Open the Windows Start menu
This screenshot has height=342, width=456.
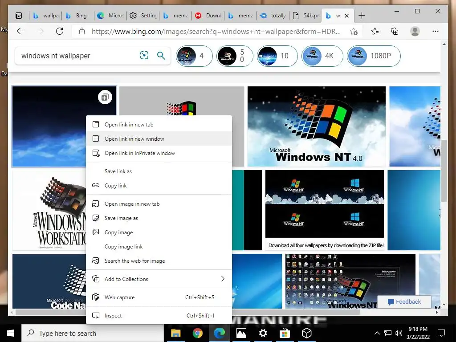pos(11,333)
